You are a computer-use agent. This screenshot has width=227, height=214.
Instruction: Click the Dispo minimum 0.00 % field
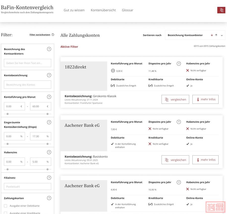pos(14,136)
